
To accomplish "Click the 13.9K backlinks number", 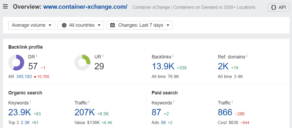I will pos(163,66).
